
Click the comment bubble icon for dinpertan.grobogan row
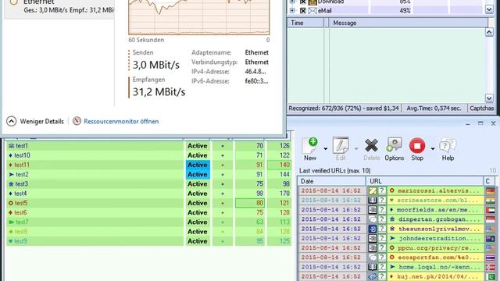(372, 219)
